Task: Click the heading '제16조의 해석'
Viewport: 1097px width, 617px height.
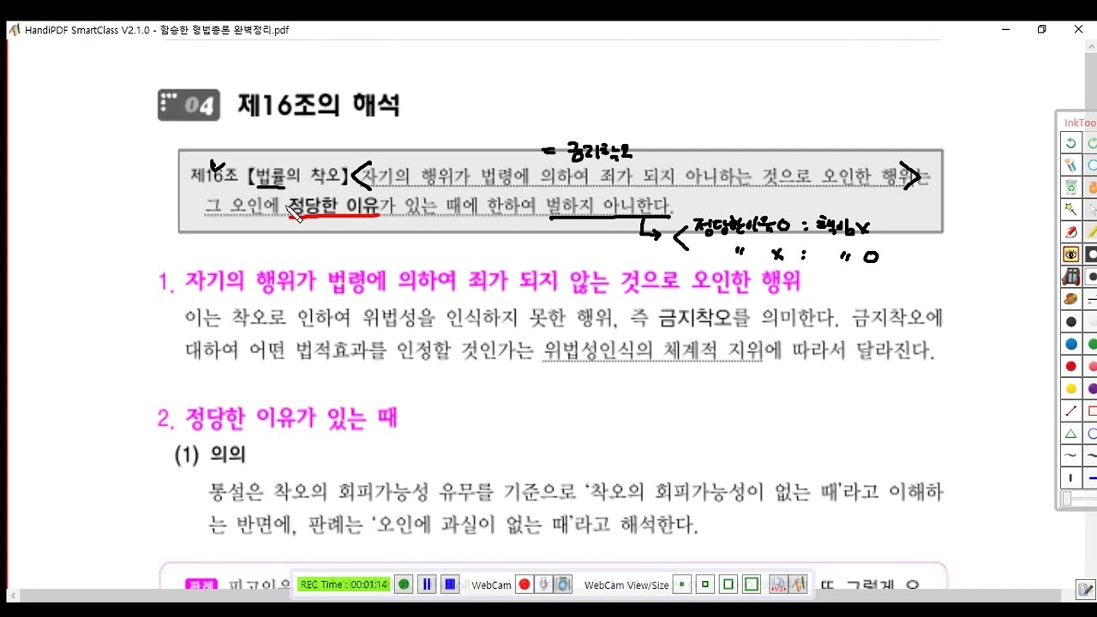Action: [x=319, y=105]
